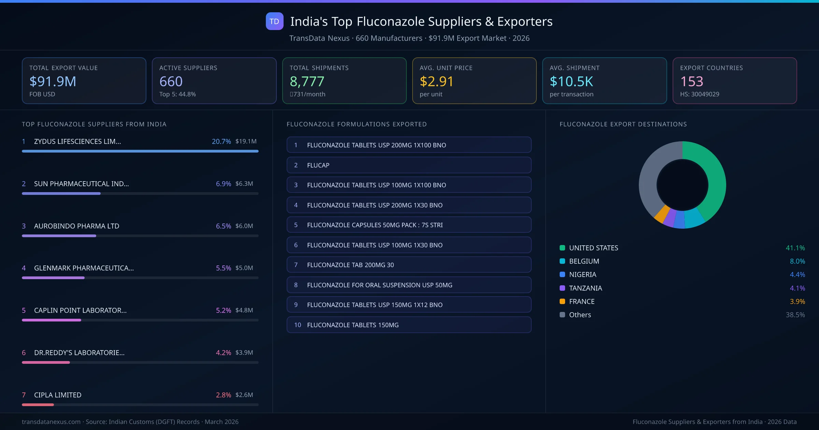This screenshot has width=819, height=430.
Task: Select the Total Shipments card showing 8,777
Action: pos(344,81)
